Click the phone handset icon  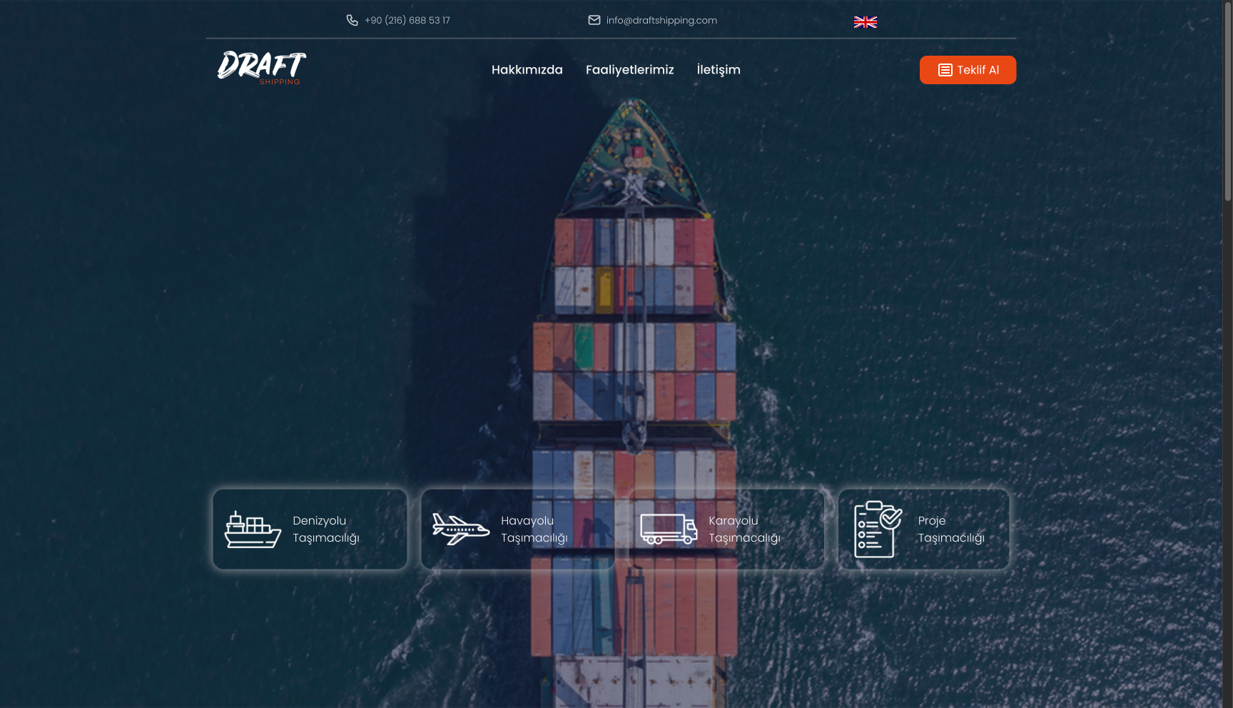[352, 21]
